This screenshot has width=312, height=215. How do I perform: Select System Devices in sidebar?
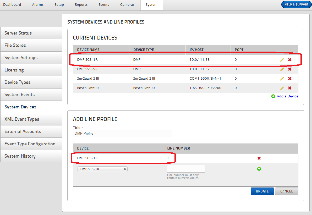[31, 107]
